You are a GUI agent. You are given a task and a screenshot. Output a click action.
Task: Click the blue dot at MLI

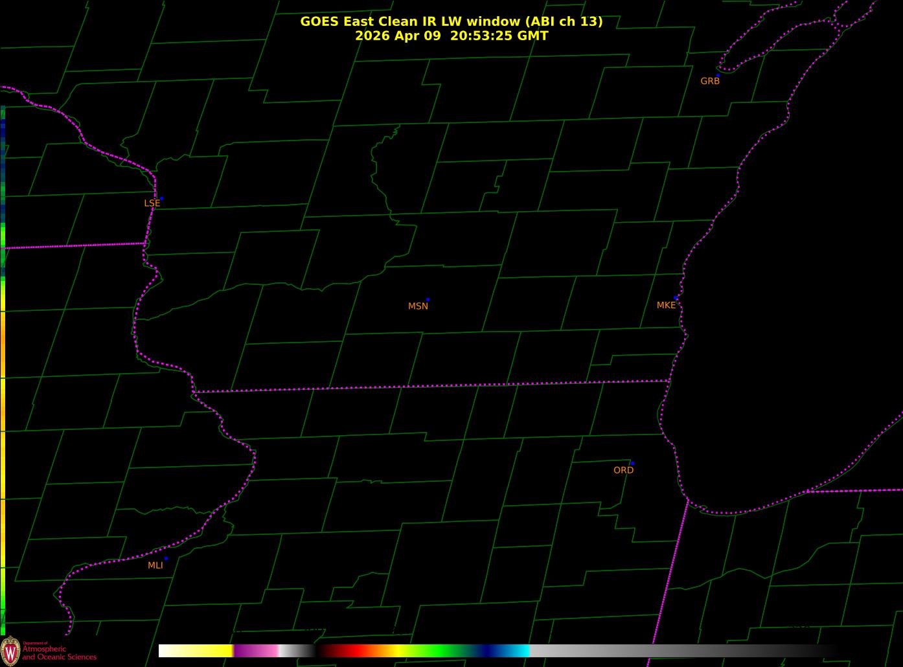166,558
